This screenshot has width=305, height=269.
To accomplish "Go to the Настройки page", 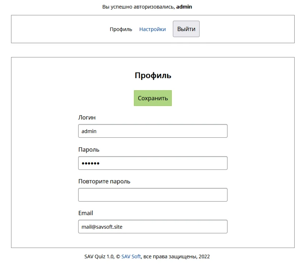I will pos(152,29).
